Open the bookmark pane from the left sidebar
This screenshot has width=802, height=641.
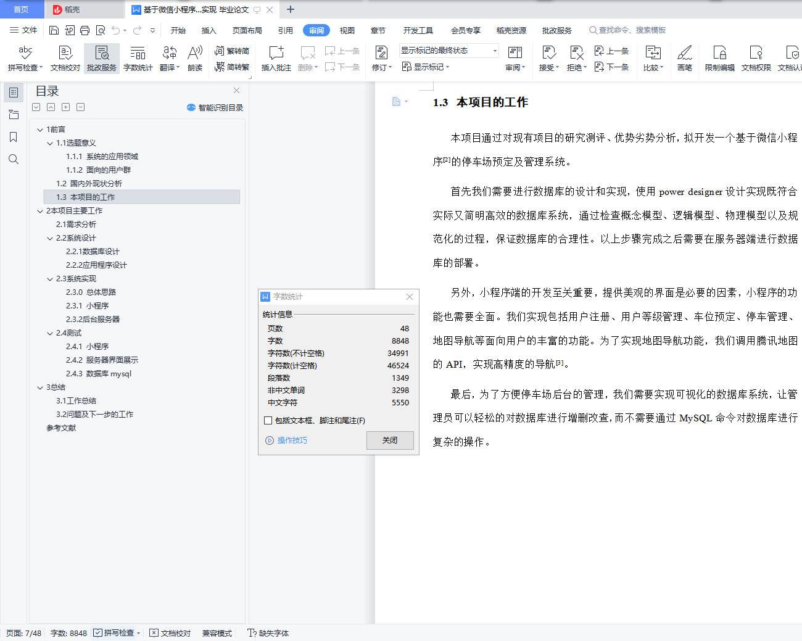tap(14, 137)
